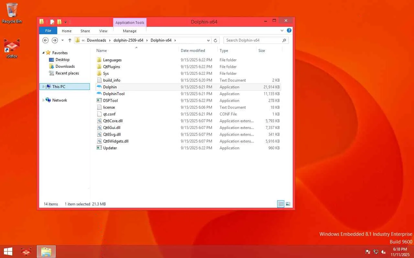Select the Recycle Bin desktop icon
This screenshot has height=258, width=414.
click(x=12, y=13)
